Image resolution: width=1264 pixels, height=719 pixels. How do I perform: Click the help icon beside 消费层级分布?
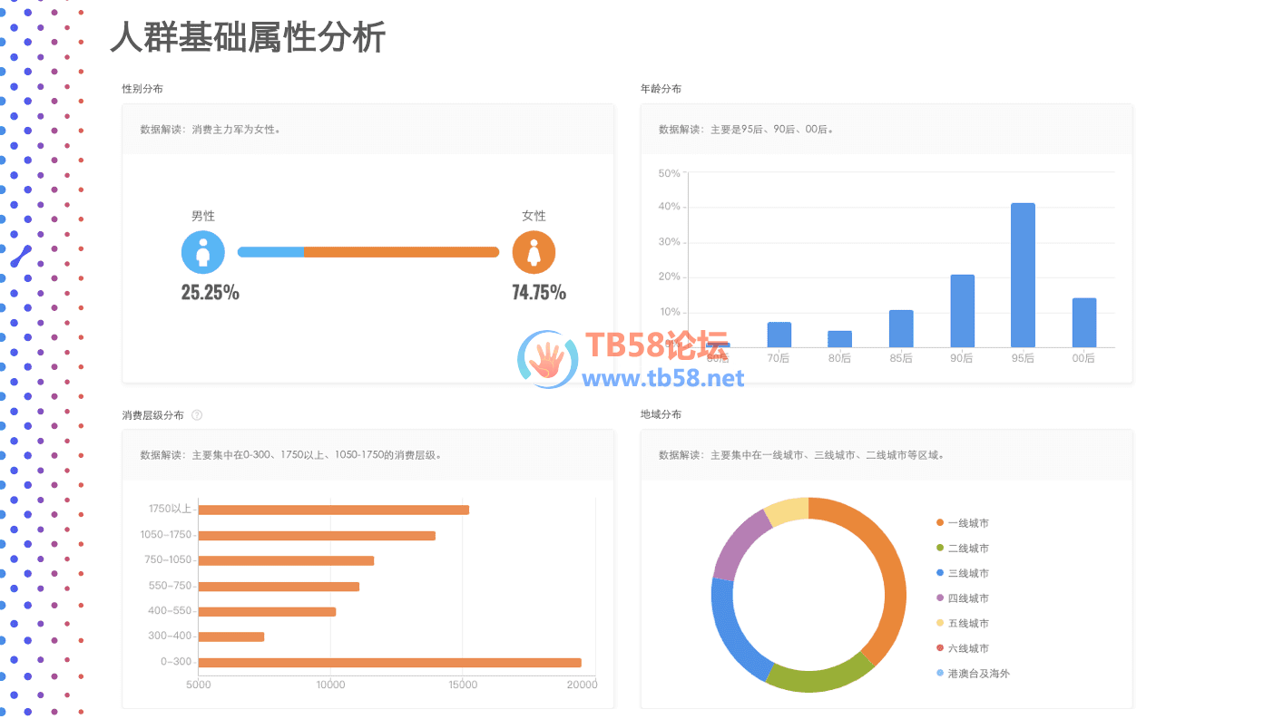pyautogui.click(x=197, y=415)
